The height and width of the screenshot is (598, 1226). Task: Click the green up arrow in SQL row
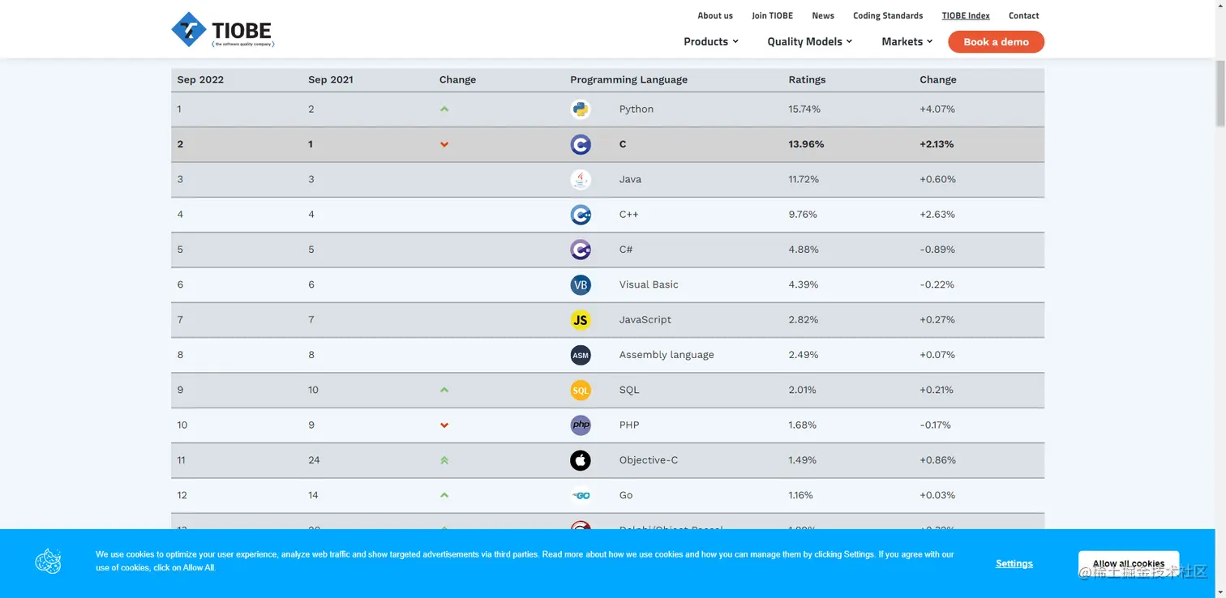coord(444,390)
